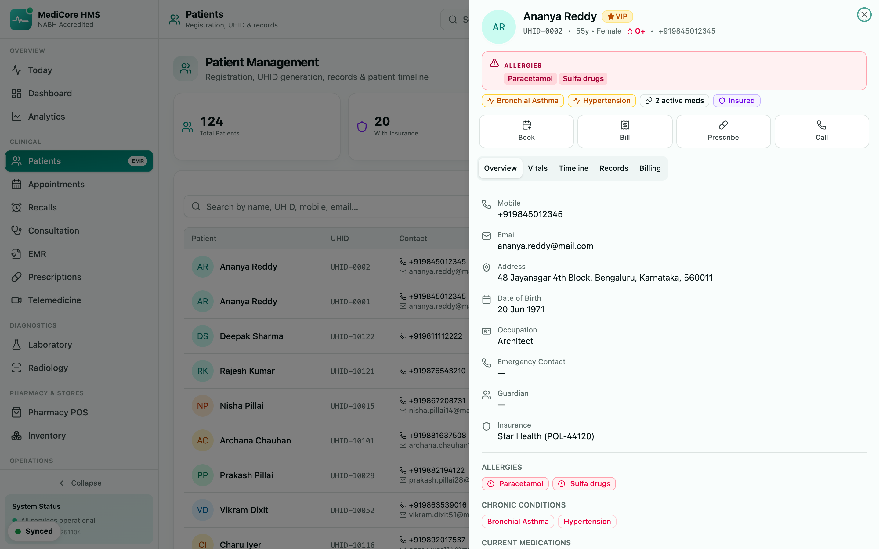Viewport: 879px width, 549px height.
Task: Click the envelope icon beside Email
Action: click(487, 236)
